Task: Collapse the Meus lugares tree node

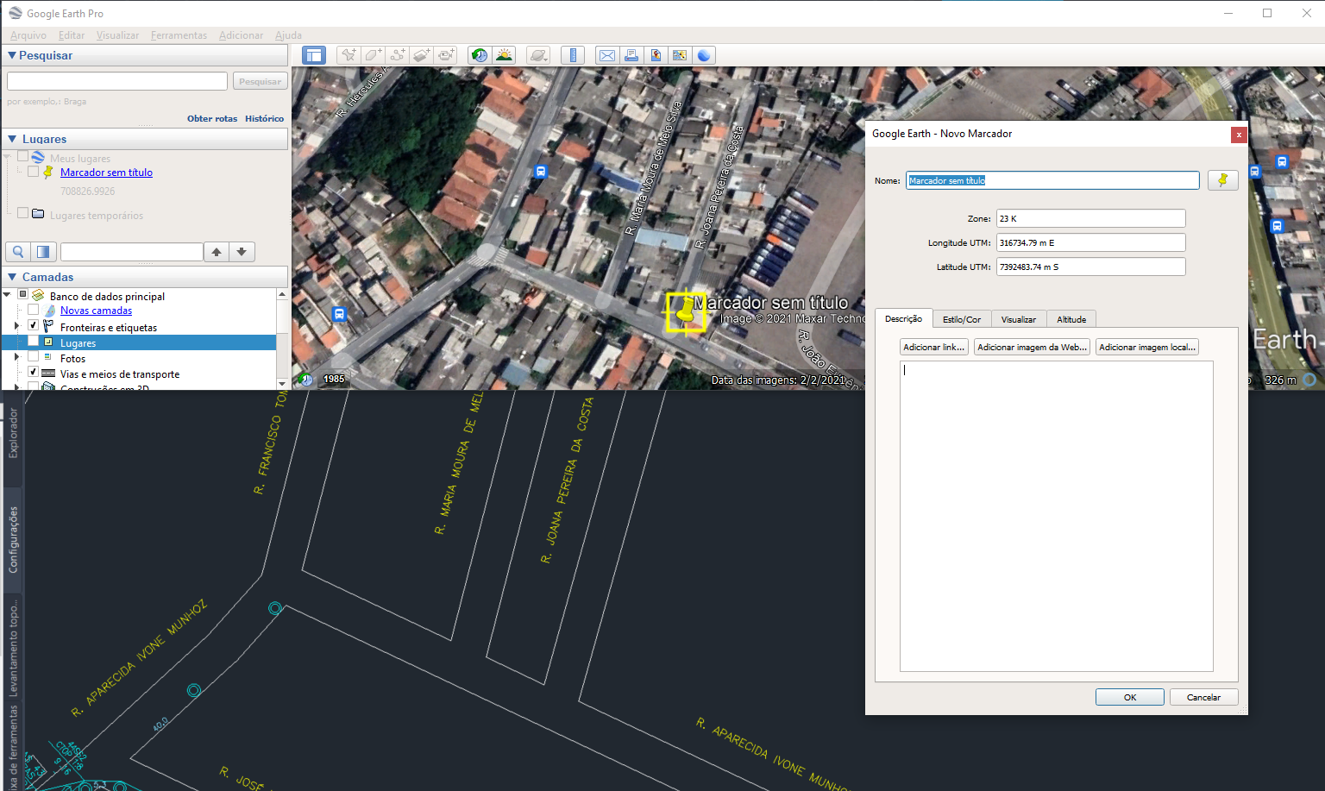Action: tap(8, 157)
